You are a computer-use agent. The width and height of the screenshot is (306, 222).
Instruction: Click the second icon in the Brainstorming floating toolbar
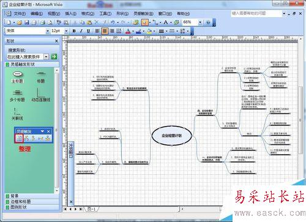tap(26, 138)
